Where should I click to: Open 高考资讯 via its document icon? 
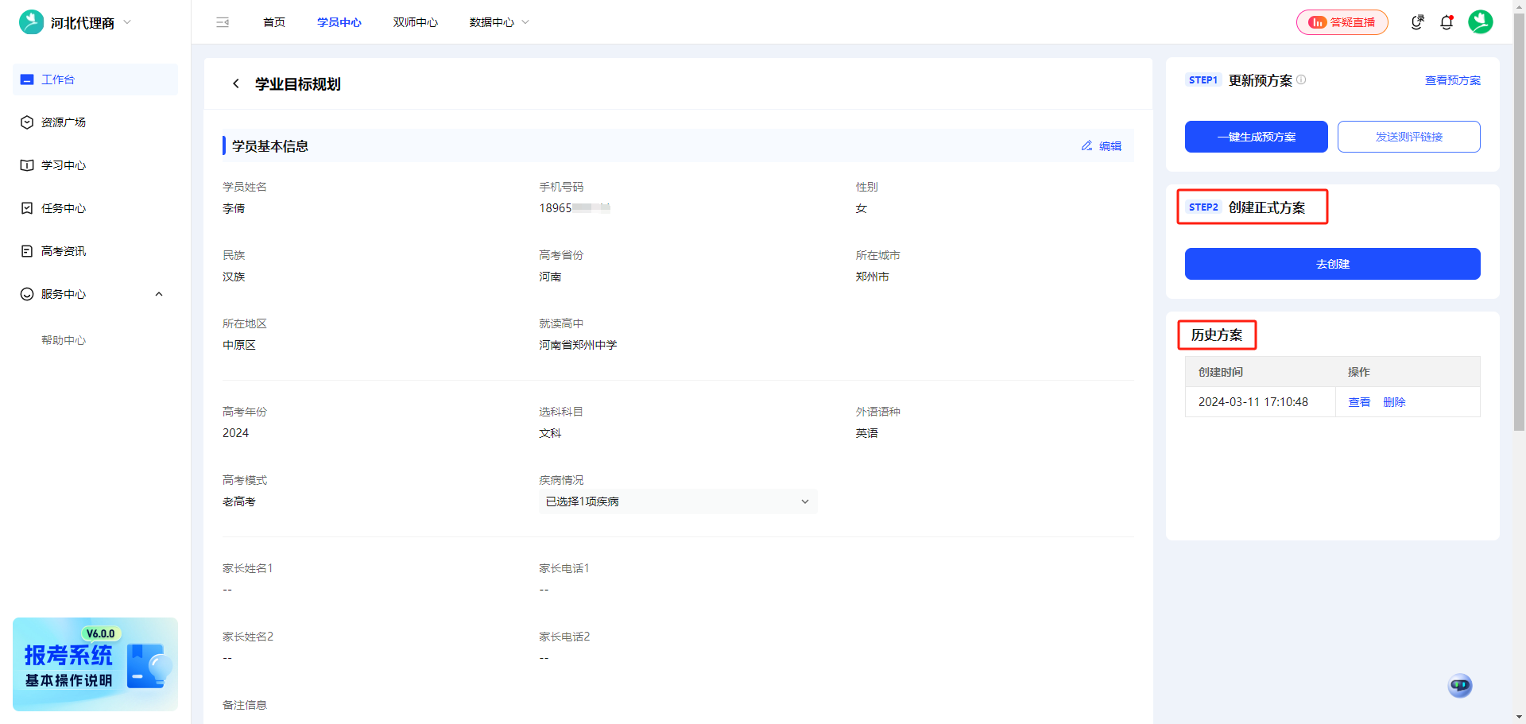tap(26, 251)
